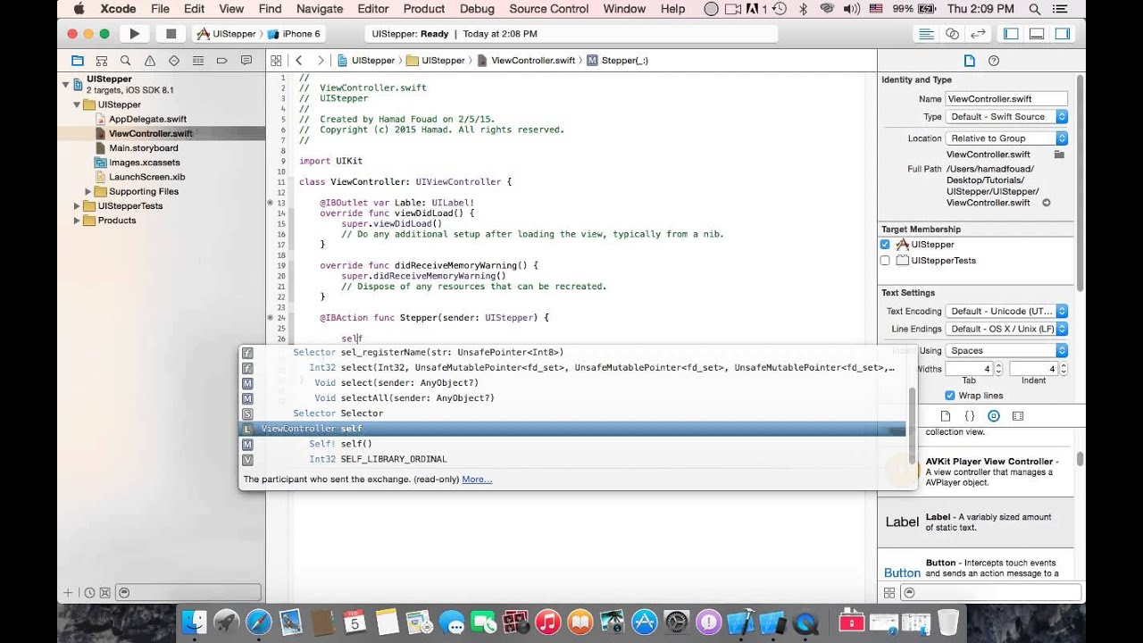Open the Debug menu

[477, 9]
